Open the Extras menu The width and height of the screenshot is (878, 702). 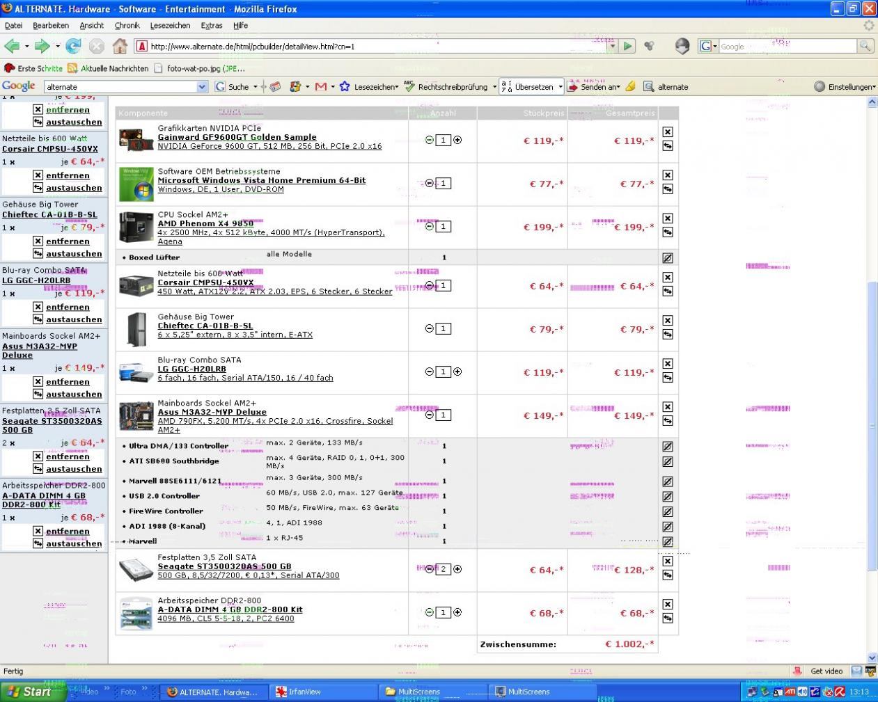coord(212,25)
